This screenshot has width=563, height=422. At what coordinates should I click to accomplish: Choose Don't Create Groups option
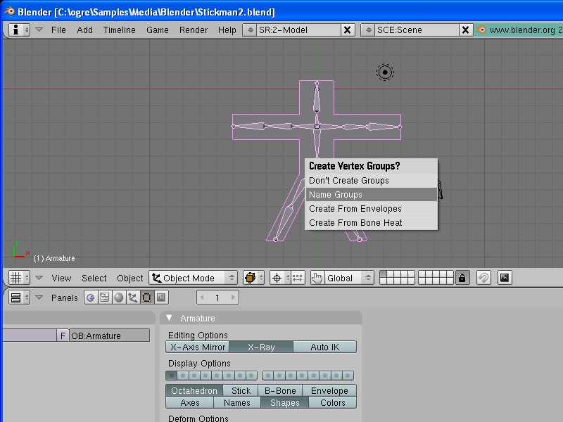click(372, 181)
